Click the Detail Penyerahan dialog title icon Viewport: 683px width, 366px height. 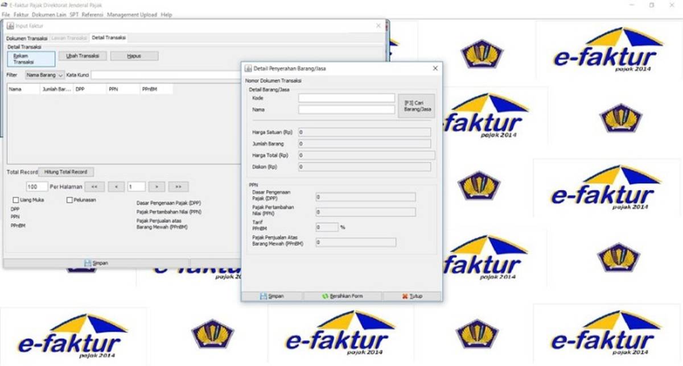click(248, 68)
